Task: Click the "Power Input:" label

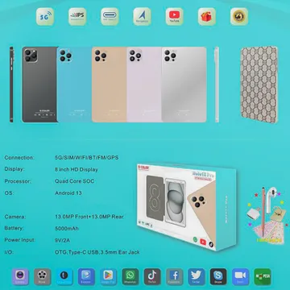Action: coord(20,240)
